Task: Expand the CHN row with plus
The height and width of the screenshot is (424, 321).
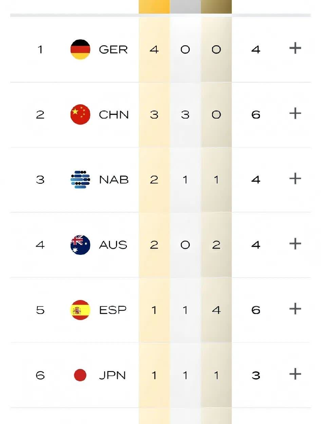Action: tap(295, 114)
